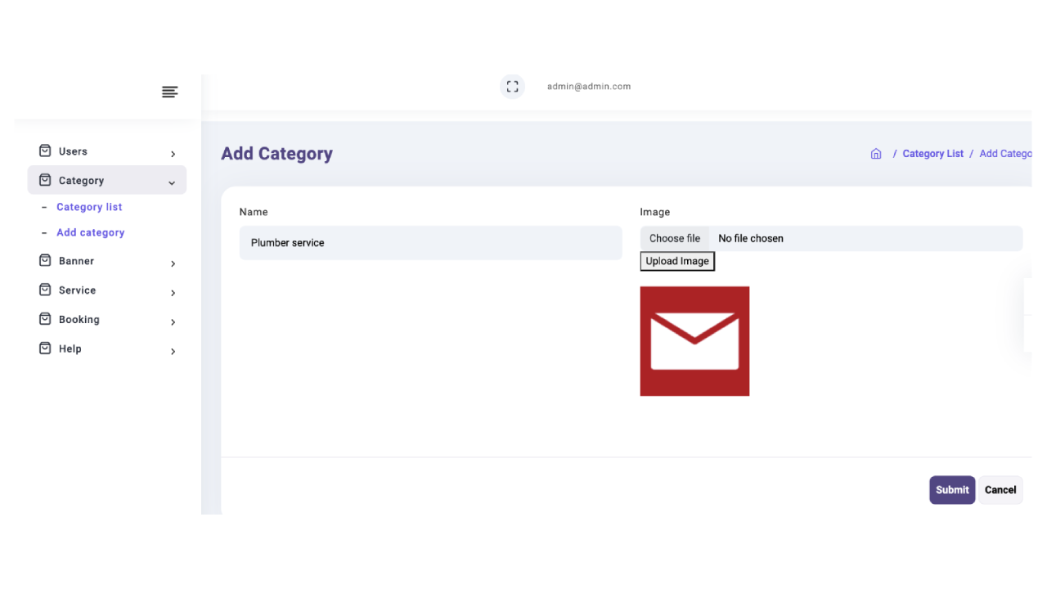Collapse the Category menu chevron
The height and width of the screenshot is (589, 1047).
(172, 182)
